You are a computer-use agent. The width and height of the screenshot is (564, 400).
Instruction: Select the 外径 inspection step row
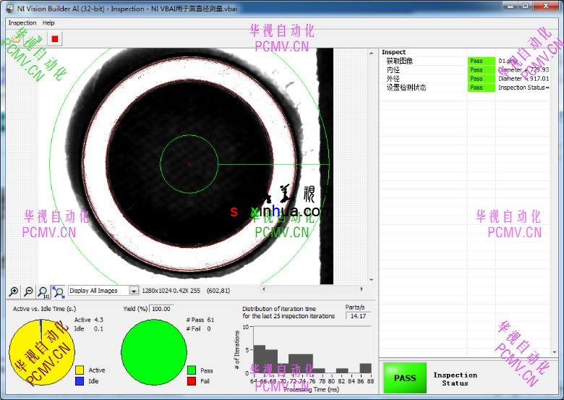click(x=464, y=78)
